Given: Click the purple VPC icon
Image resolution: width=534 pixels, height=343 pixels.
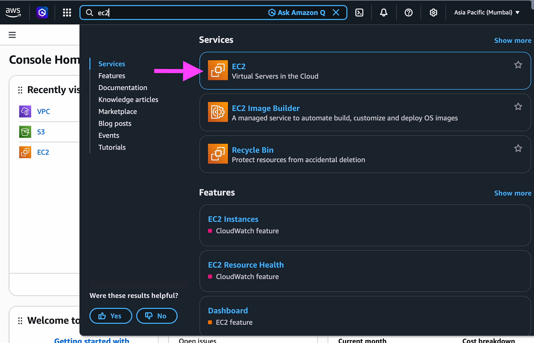Looking at the screenshot, I should [25, 111].
